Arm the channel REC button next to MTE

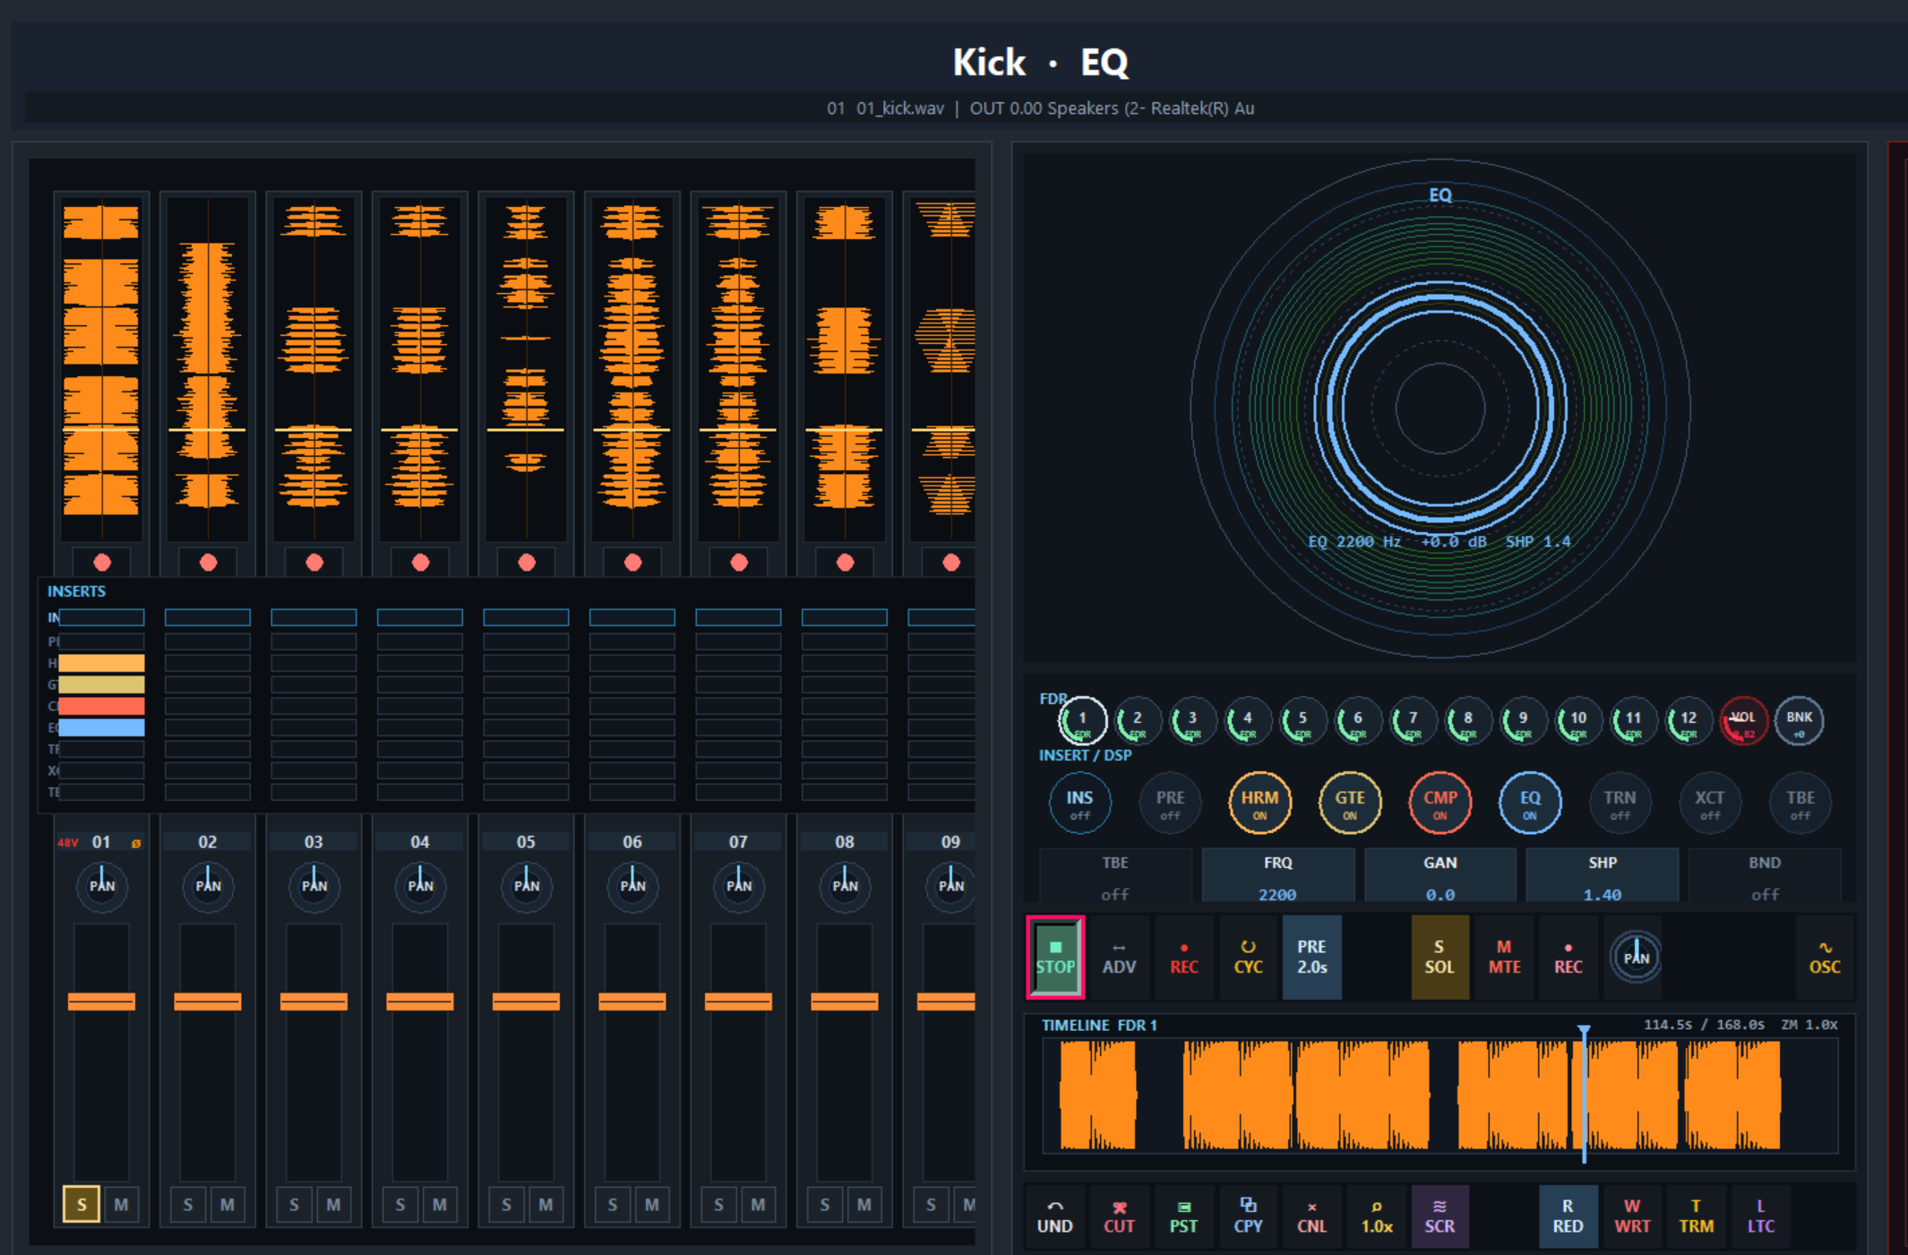[x=1568, y=957]
